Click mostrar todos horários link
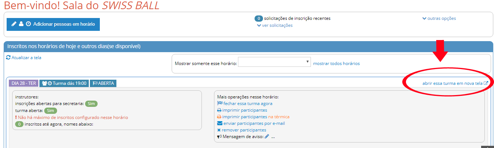The image size is (494, 148). pyautogui.click(x=336, y=64)
